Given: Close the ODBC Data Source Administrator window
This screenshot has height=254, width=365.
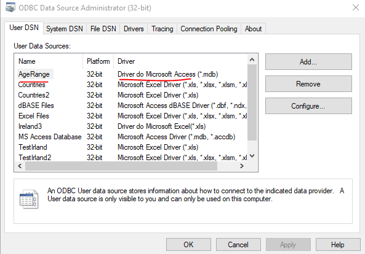Looking at the screenshot, I should point(355,7).
